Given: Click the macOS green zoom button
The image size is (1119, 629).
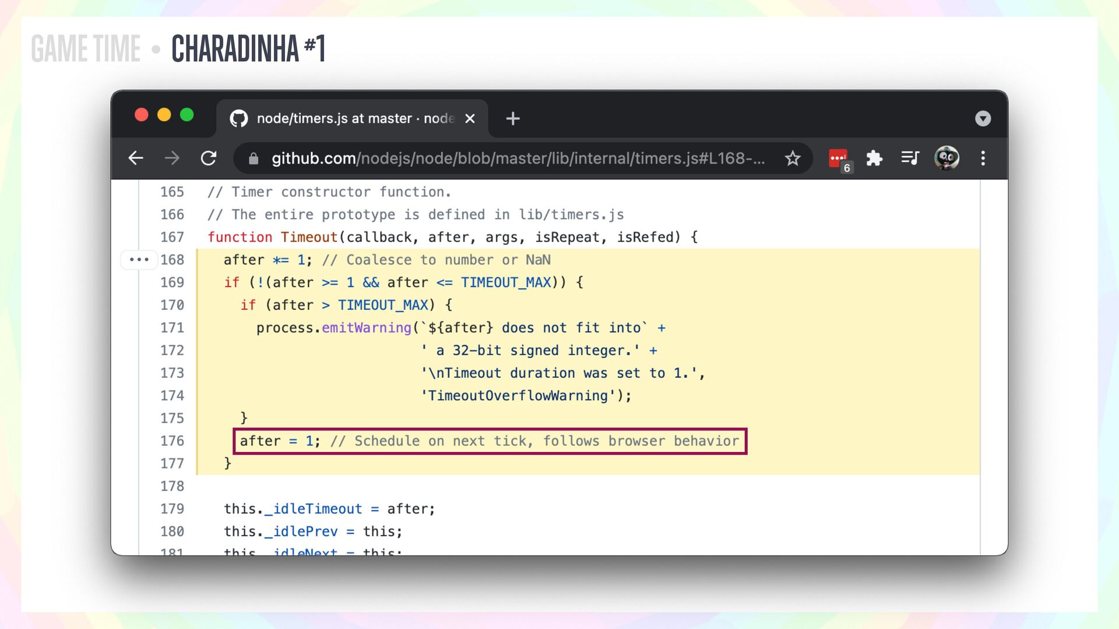Looking at the screenshot, I should (x=186, y=115).
